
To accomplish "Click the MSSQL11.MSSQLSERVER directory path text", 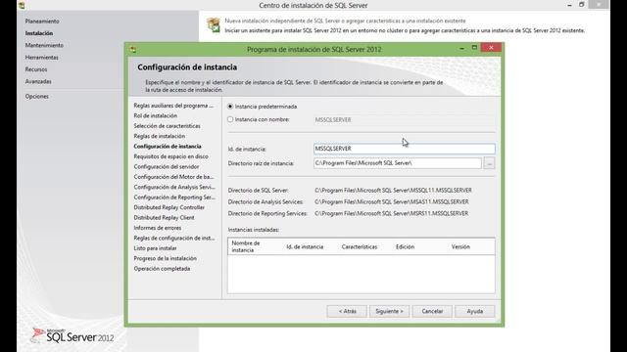I will (393, 191).
